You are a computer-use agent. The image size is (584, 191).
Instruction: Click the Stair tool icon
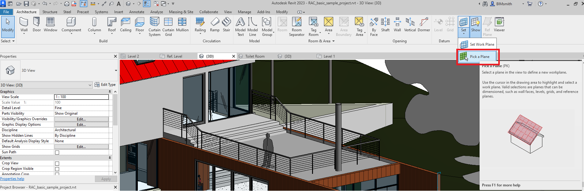click(226, 25)
